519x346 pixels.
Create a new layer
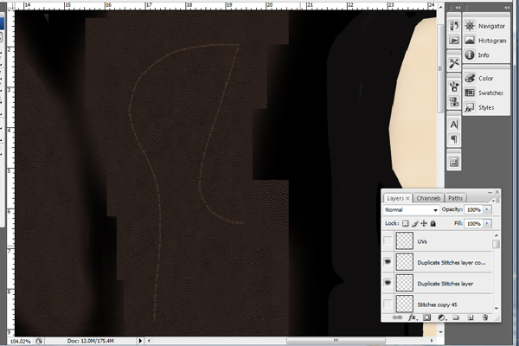(471, 317)
